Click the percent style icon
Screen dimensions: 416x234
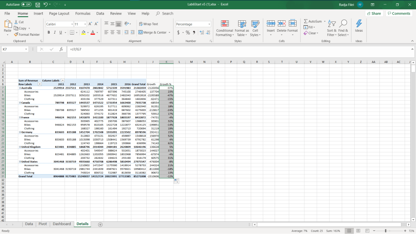(x=188, y=32)
